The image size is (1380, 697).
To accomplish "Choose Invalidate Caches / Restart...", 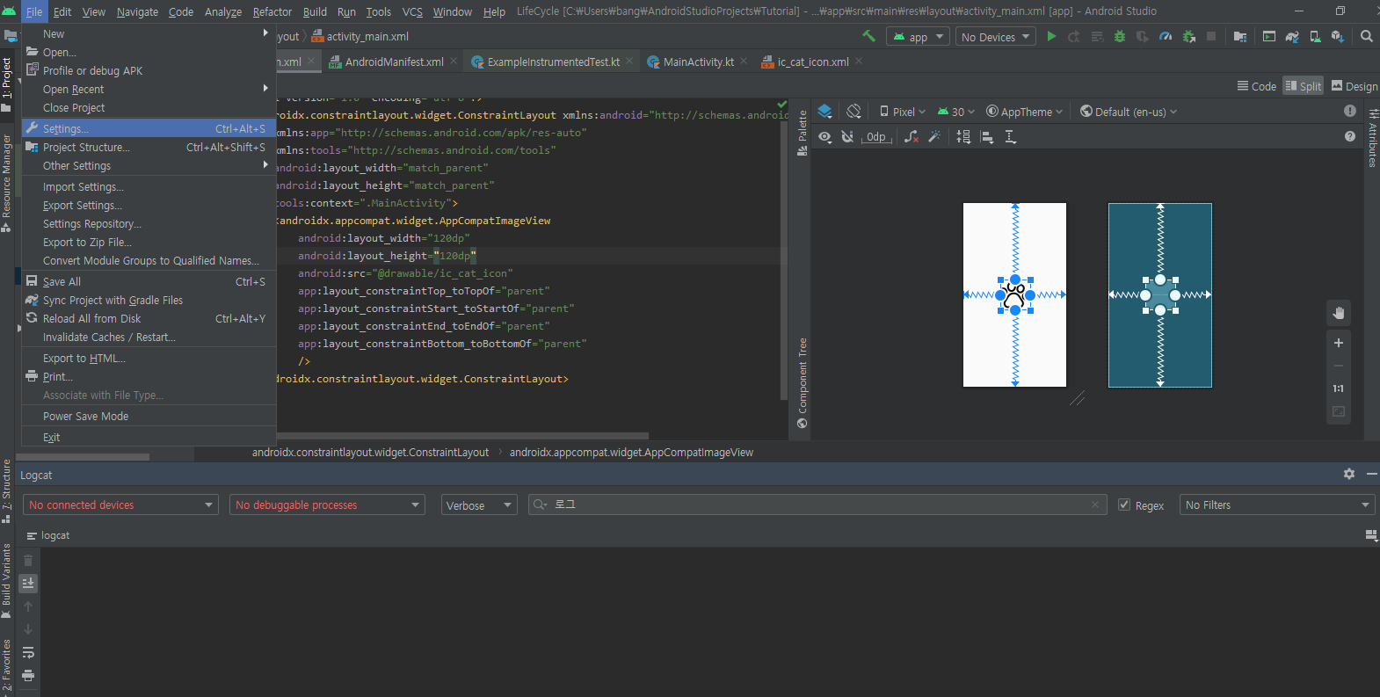I will coord(149,337).
